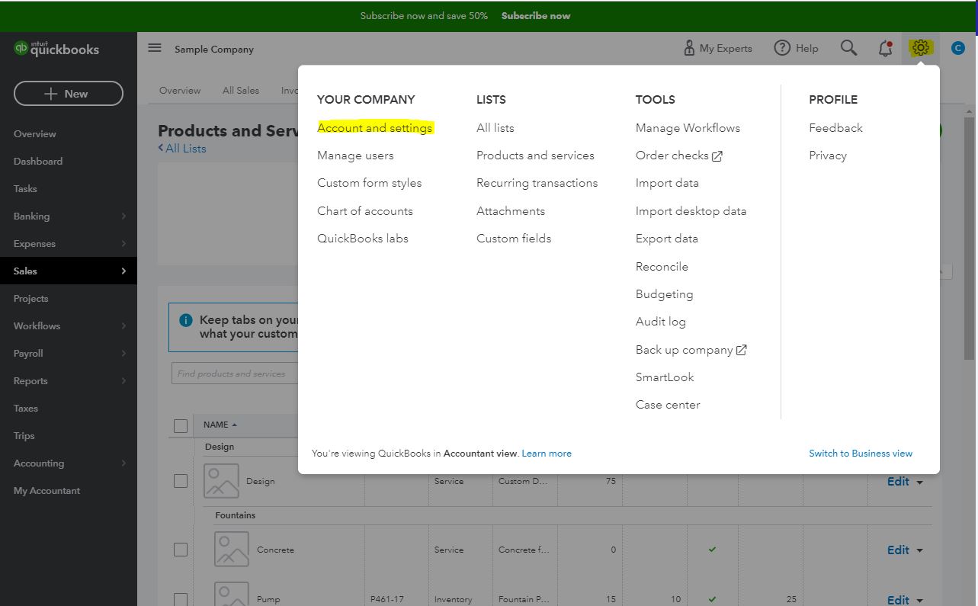Click the info icon in the tip banner

point(185,320)
